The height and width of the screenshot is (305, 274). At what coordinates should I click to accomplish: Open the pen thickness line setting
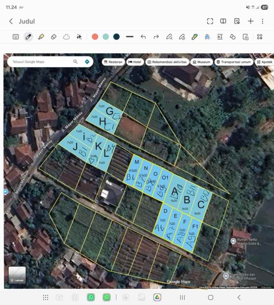point(130,36)
